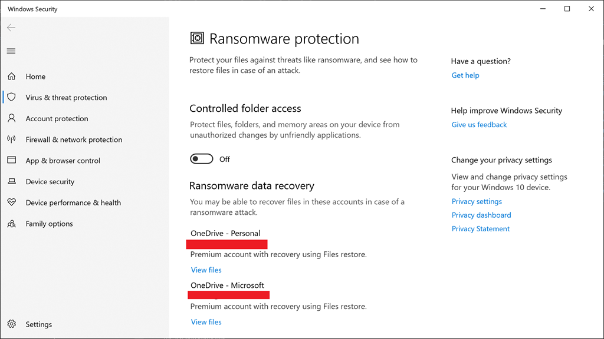Click the Settings gear icon
The width and height of the screenshot is (604, 339).
click(x=12, y=324)
